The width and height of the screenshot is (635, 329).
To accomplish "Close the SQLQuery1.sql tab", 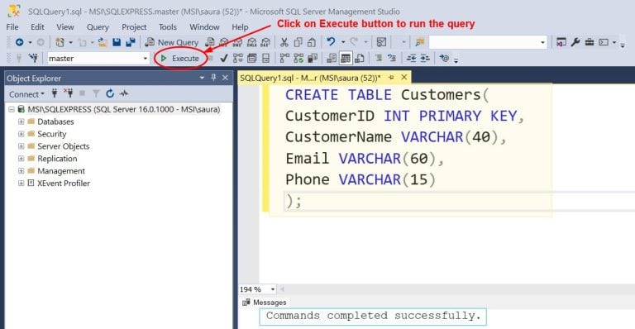I will (403, 78).
